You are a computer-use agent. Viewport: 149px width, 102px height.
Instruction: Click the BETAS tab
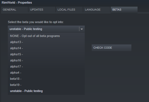coord(124,10)
